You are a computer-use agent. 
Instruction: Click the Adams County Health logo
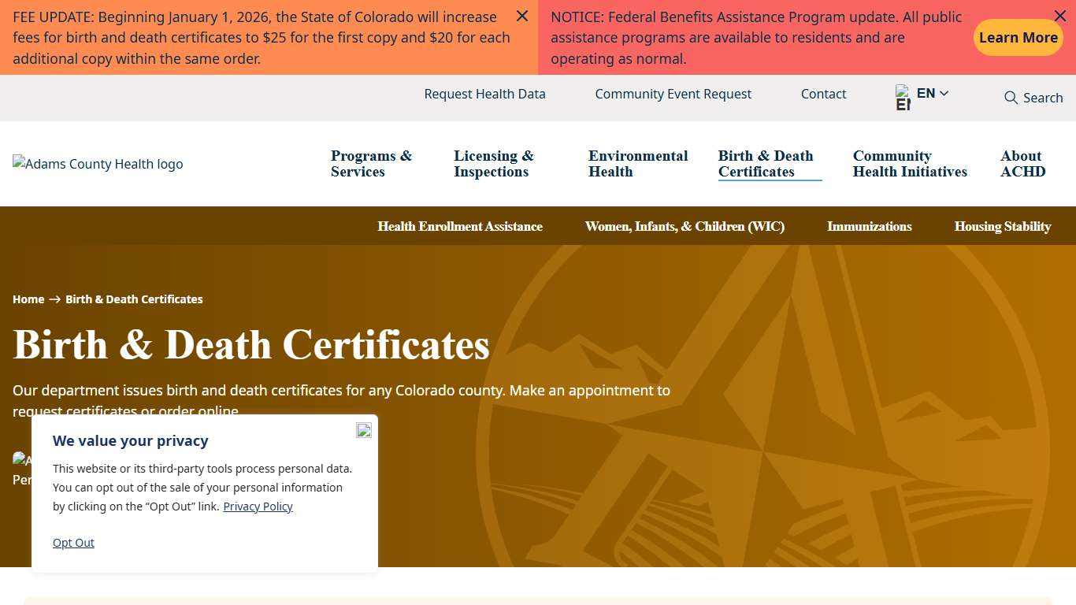point(98,164)
